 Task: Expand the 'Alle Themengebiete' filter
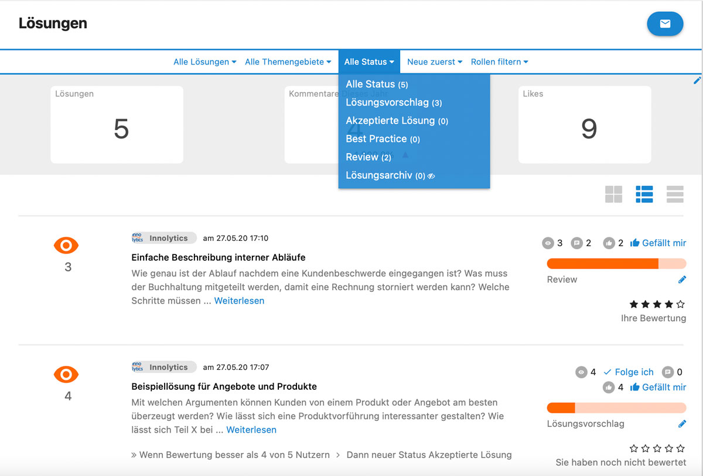[x=288, y=62]
